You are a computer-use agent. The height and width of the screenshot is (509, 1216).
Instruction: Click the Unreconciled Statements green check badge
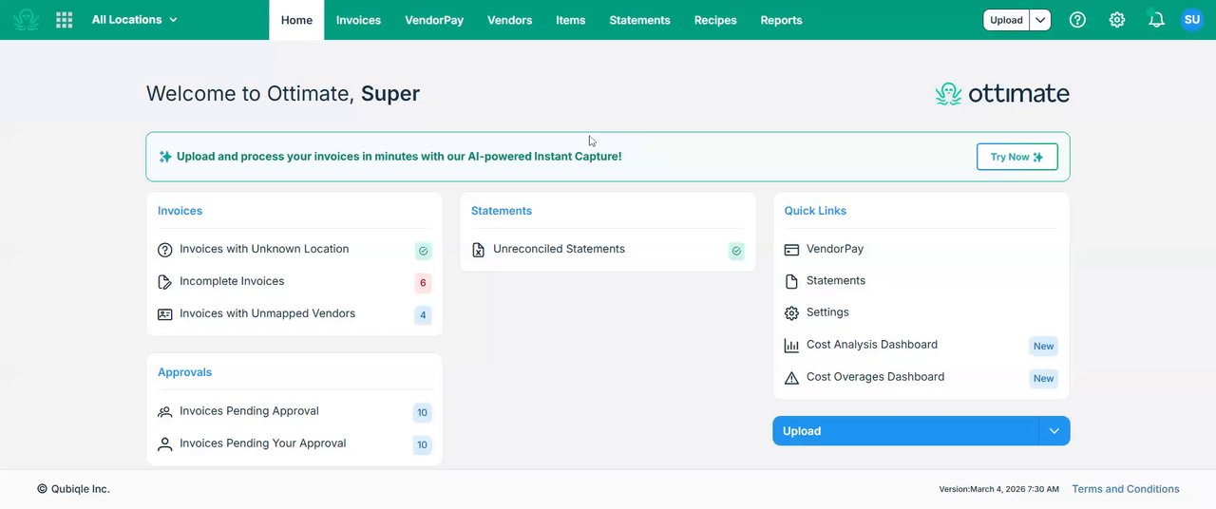pos(736,251)
